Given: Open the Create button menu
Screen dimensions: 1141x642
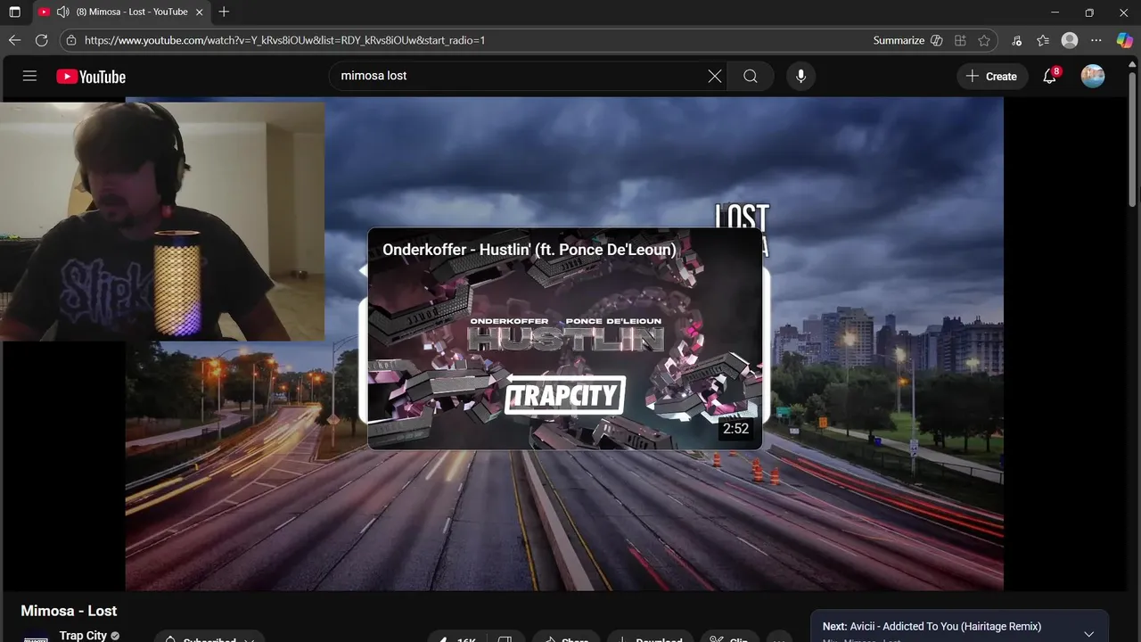Looking at the screenshot, I should click(992, 76).
